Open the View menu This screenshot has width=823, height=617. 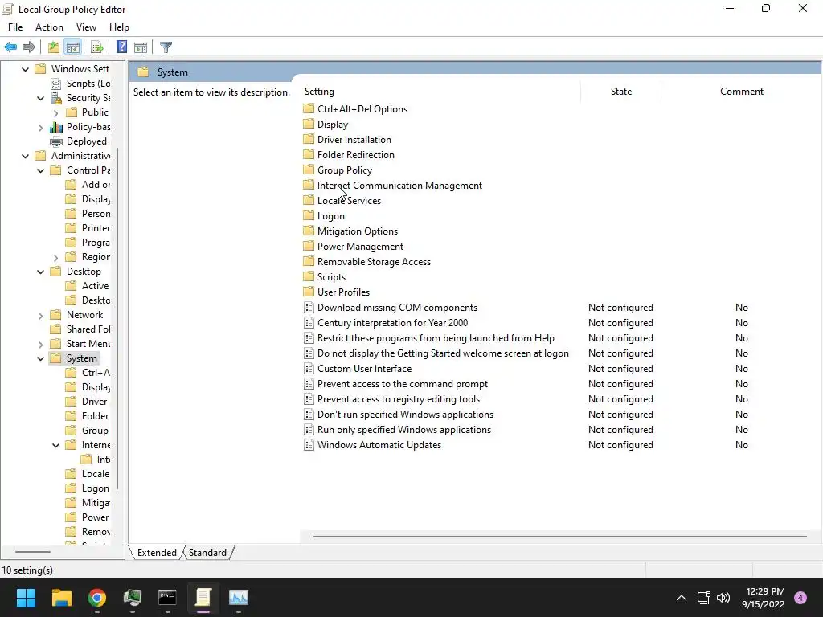tap(86, 27)
